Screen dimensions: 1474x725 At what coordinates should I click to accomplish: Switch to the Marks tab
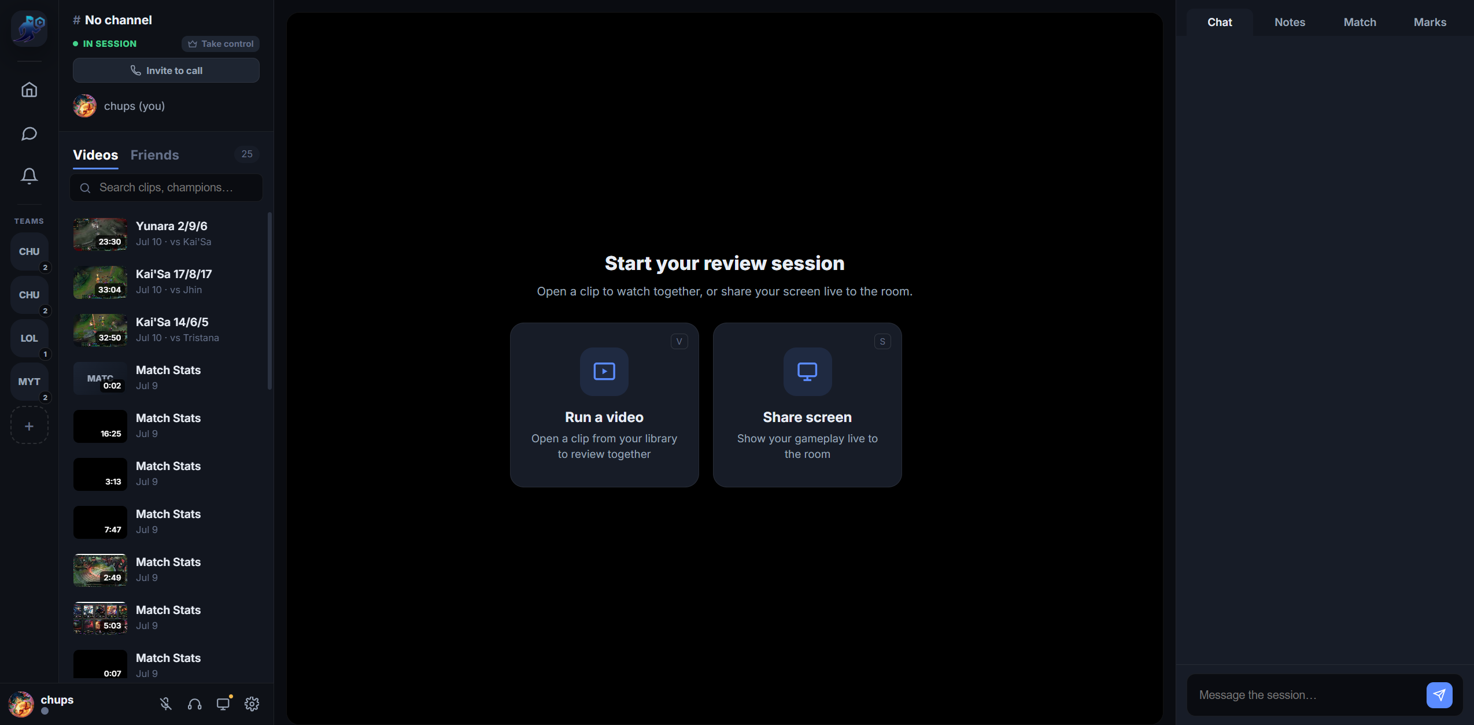point(1429,22)
